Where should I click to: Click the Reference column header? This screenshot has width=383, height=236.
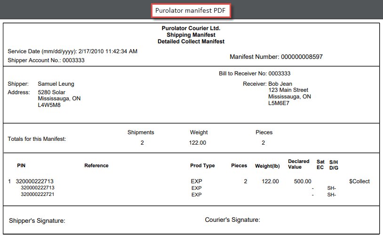[96, 165]
